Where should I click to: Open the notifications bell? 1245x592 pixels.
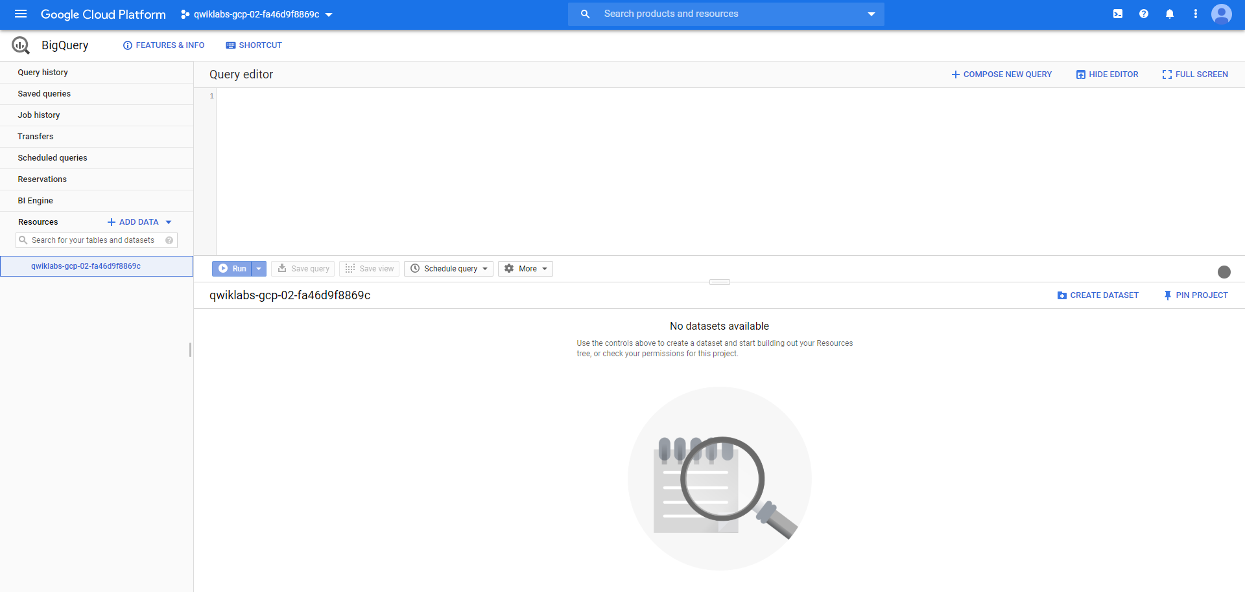[x=1169, y=14]
